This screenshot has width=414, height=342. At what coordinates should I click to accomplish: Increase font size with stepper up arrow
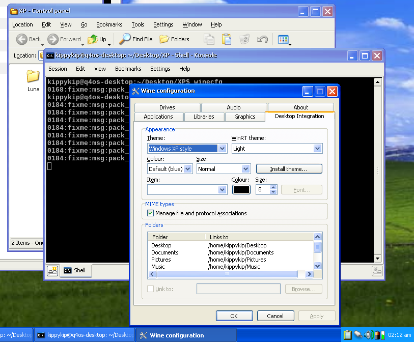pos(273,187)
